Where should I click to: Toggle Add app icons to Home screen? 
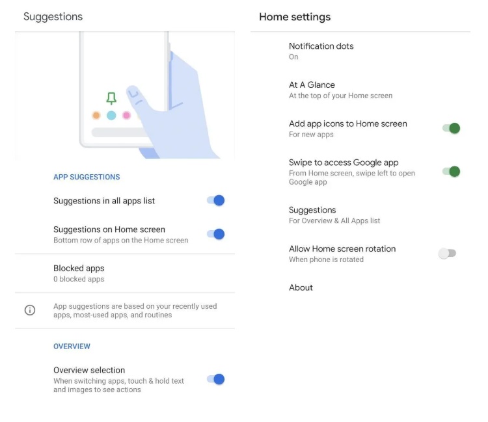click(x=452, y=128)
